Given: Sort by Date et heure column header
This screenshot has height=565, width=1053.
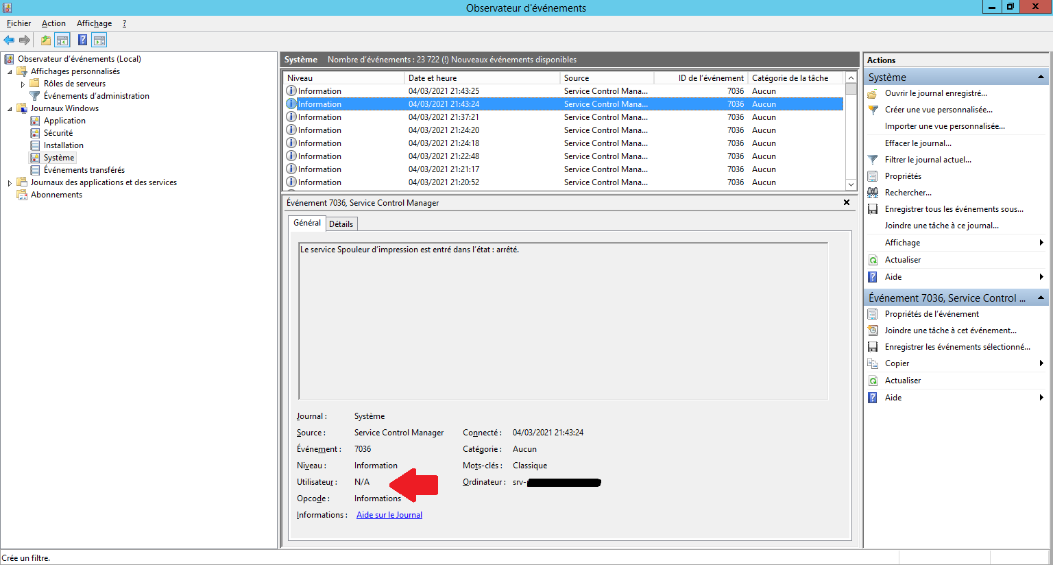Looking at the screenshot, I should point(482,78).
